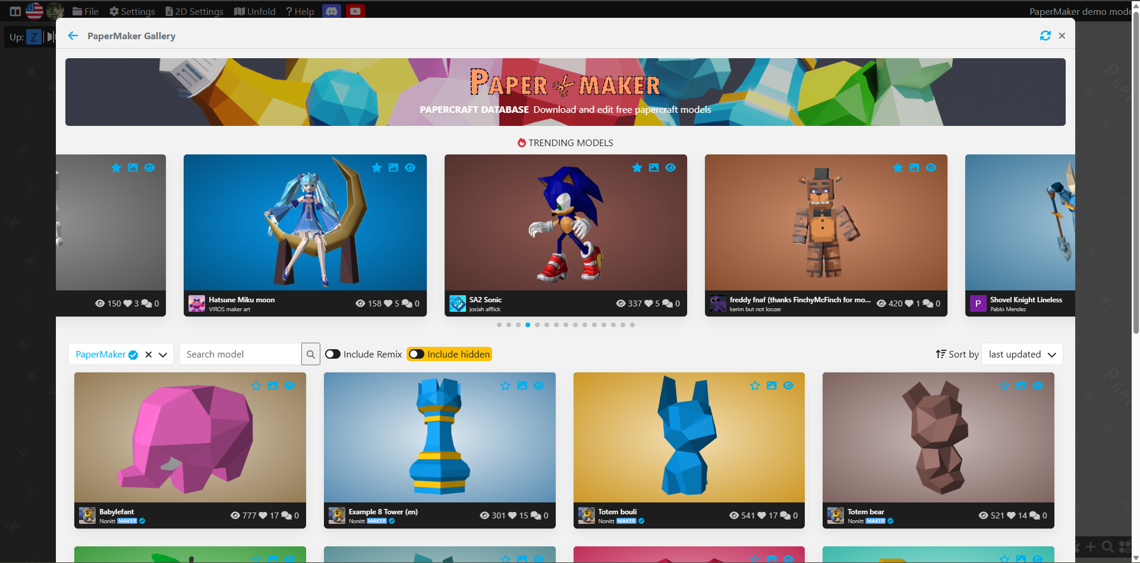Image resolution: width=1140 pixels, height=563 pixels.
Task: Click the 'Pablo Mendez' author name
Action: click(1008, 309)
